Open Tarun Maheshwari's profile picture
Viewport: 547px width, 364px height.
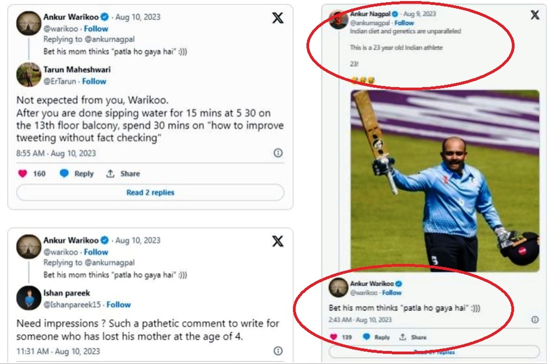29,75
